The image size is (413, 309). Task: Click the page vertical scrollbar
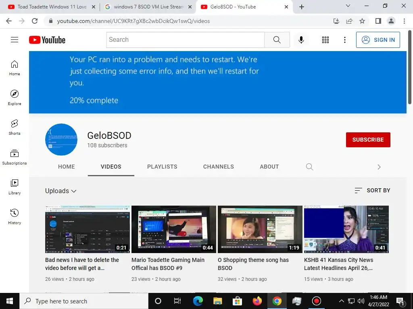tap(410, 67)
